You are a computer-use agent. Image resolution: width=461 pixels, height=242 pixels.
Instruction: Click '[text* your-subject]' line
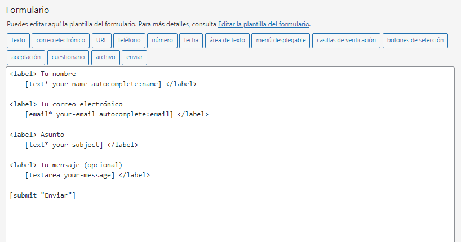click(x=82, y=145)
